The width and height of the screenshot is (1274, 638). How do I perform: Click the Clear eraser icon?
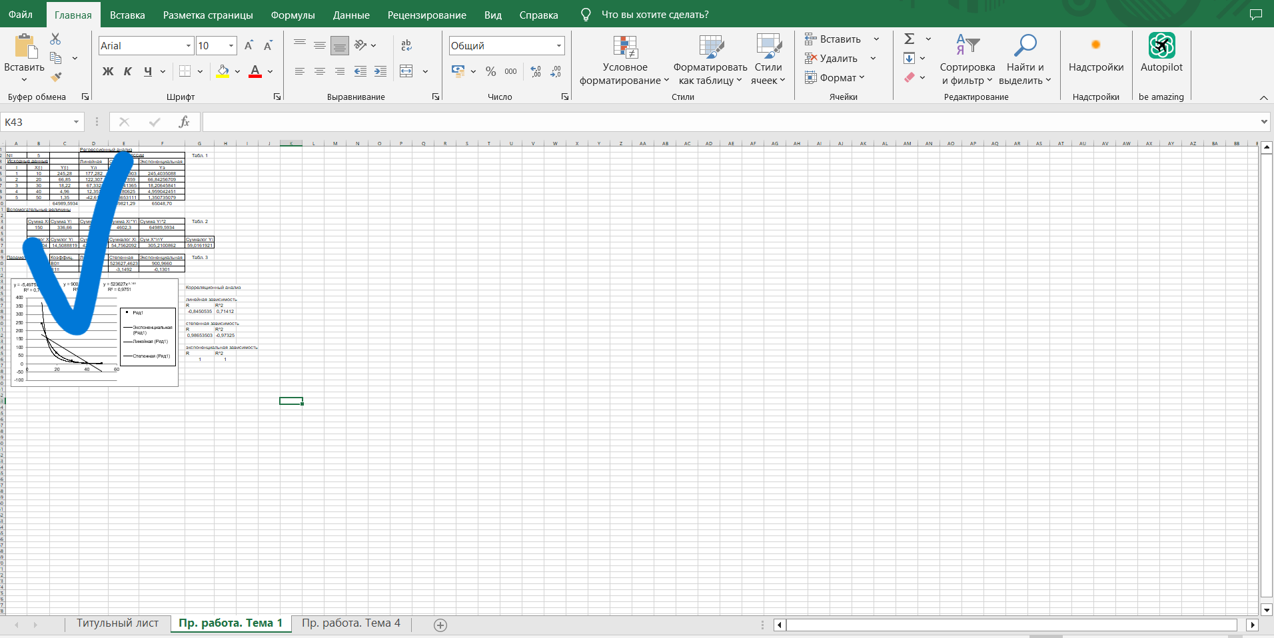click(910, 77)
